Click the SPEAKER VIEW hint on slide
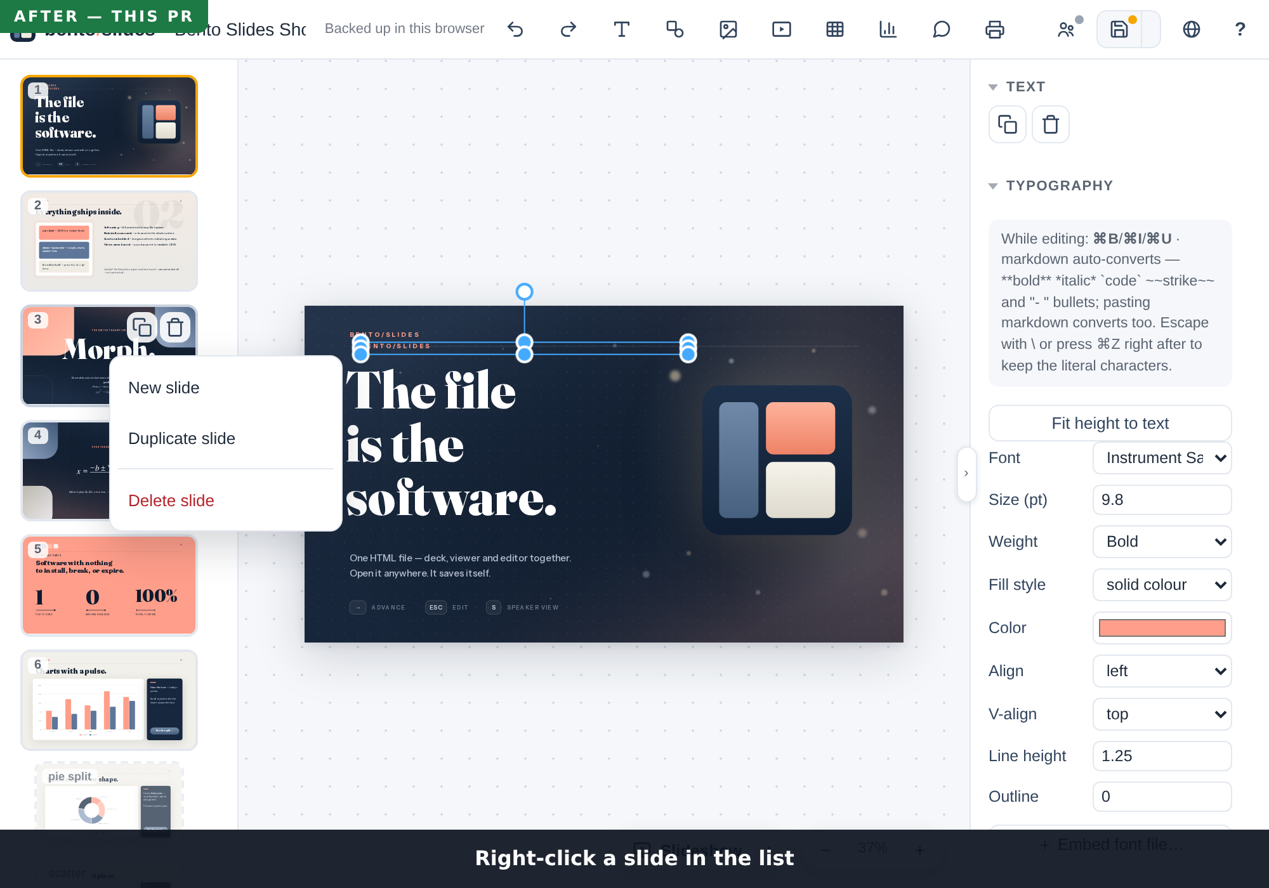Screen dimensions: 1269x888 [532, 607]
